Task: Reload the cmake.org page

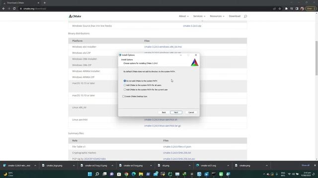Action: [14, 9]
